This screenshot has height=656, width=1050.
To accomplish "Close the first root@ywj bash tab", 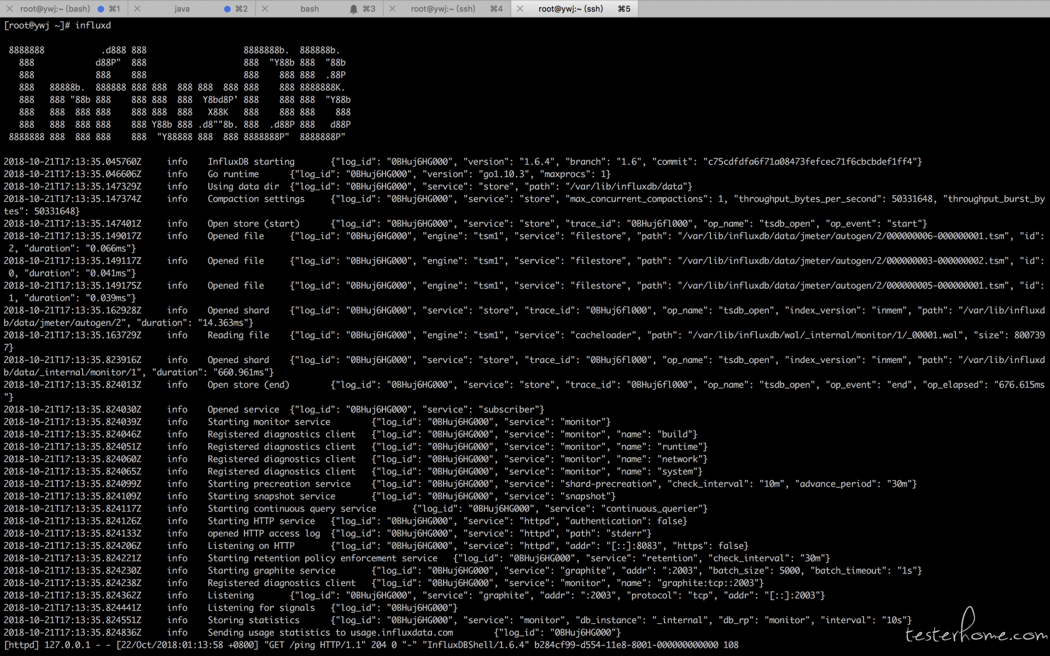I will coord(9,9).
